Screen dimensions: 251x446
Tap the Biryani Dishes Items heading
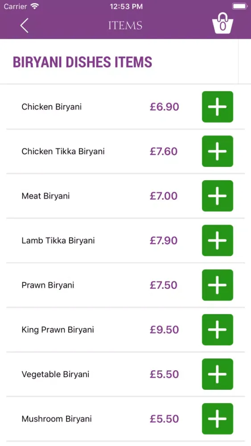coord(82,62)
